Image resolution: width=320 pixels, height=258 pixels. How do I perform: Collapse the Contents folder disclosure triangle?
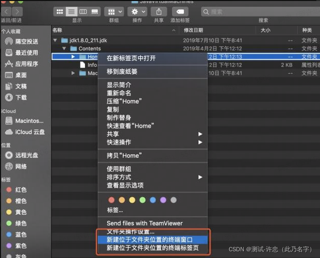coord(64,49)
